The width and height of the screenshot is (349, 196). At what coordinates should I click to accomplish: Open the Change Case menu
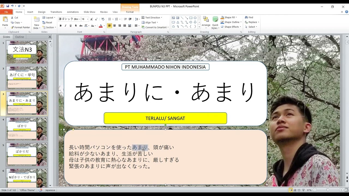pos(94,26)
